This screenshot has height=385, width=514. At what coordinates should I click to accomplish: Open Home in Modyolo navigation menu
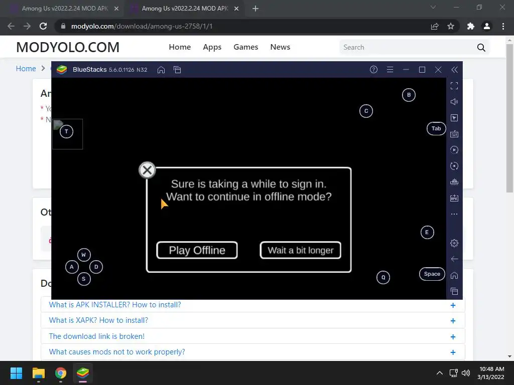pyautogui.click(x=180, y=47)
